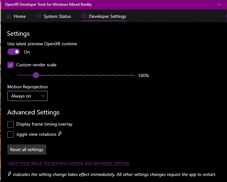This screenshot has width=227, height=182.
Task: Turn off the latest preview OpenXR runtime toggle
Action: [14, 52]
